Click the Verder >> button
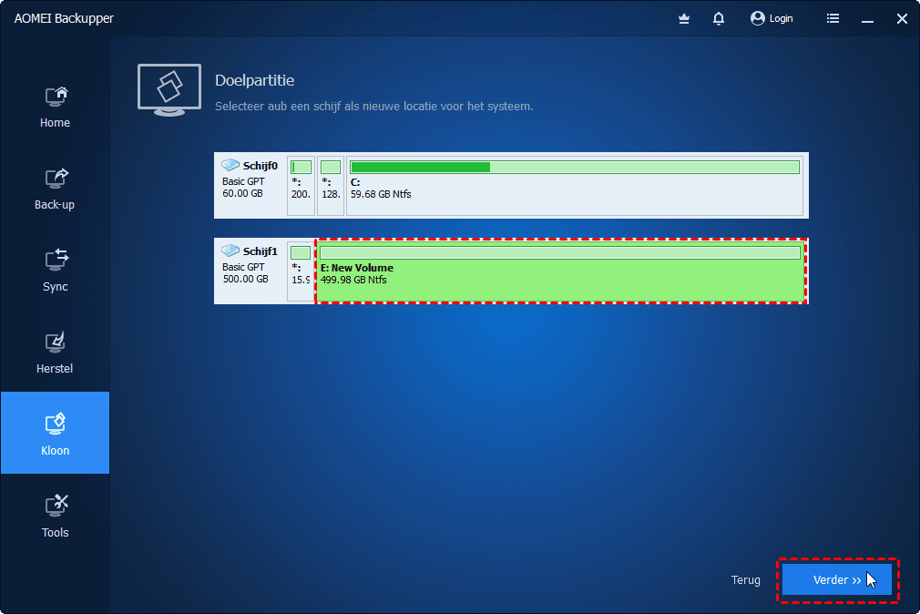 837,580
